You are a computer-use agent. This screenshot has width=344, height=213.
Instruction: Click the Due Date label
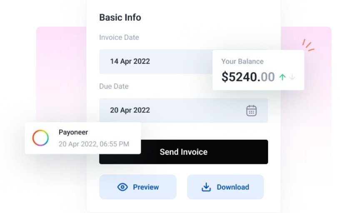click(x=114, y=87)
